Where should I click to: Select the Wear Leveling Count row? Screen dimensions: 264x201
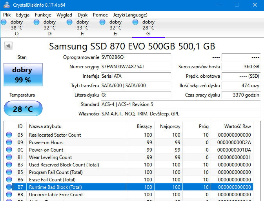coord(129,157)
